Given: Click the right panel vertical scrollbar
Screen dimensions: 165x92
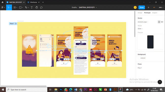Looking at the screenshot, I should click(135, 24).
